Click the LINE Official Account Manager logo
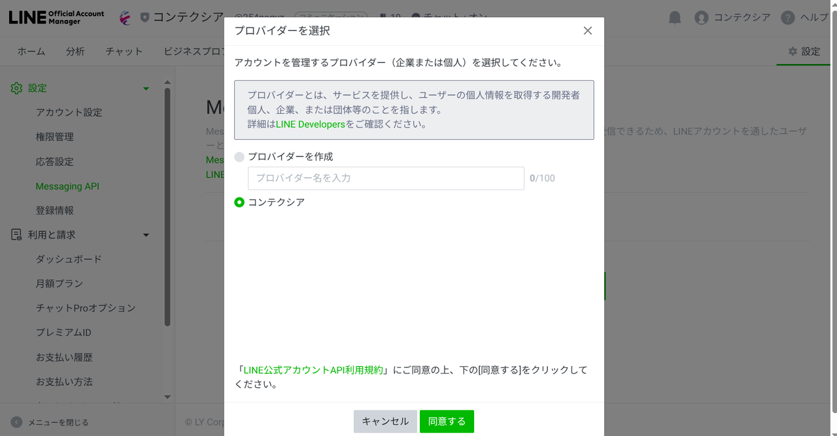 tap(56, 18)
